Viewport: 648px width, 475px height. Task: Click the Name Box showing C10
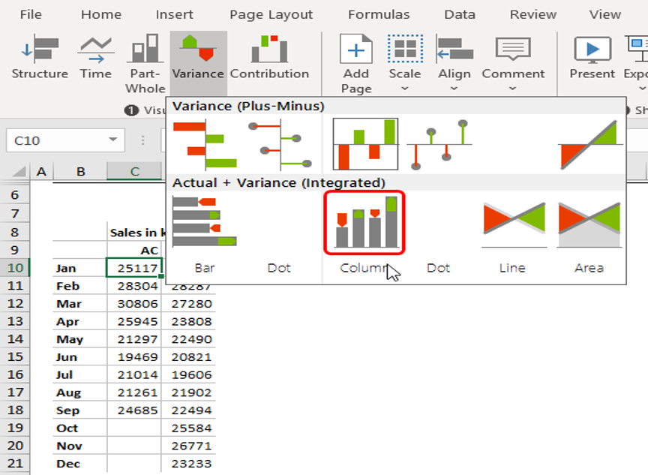click(64, 140)
